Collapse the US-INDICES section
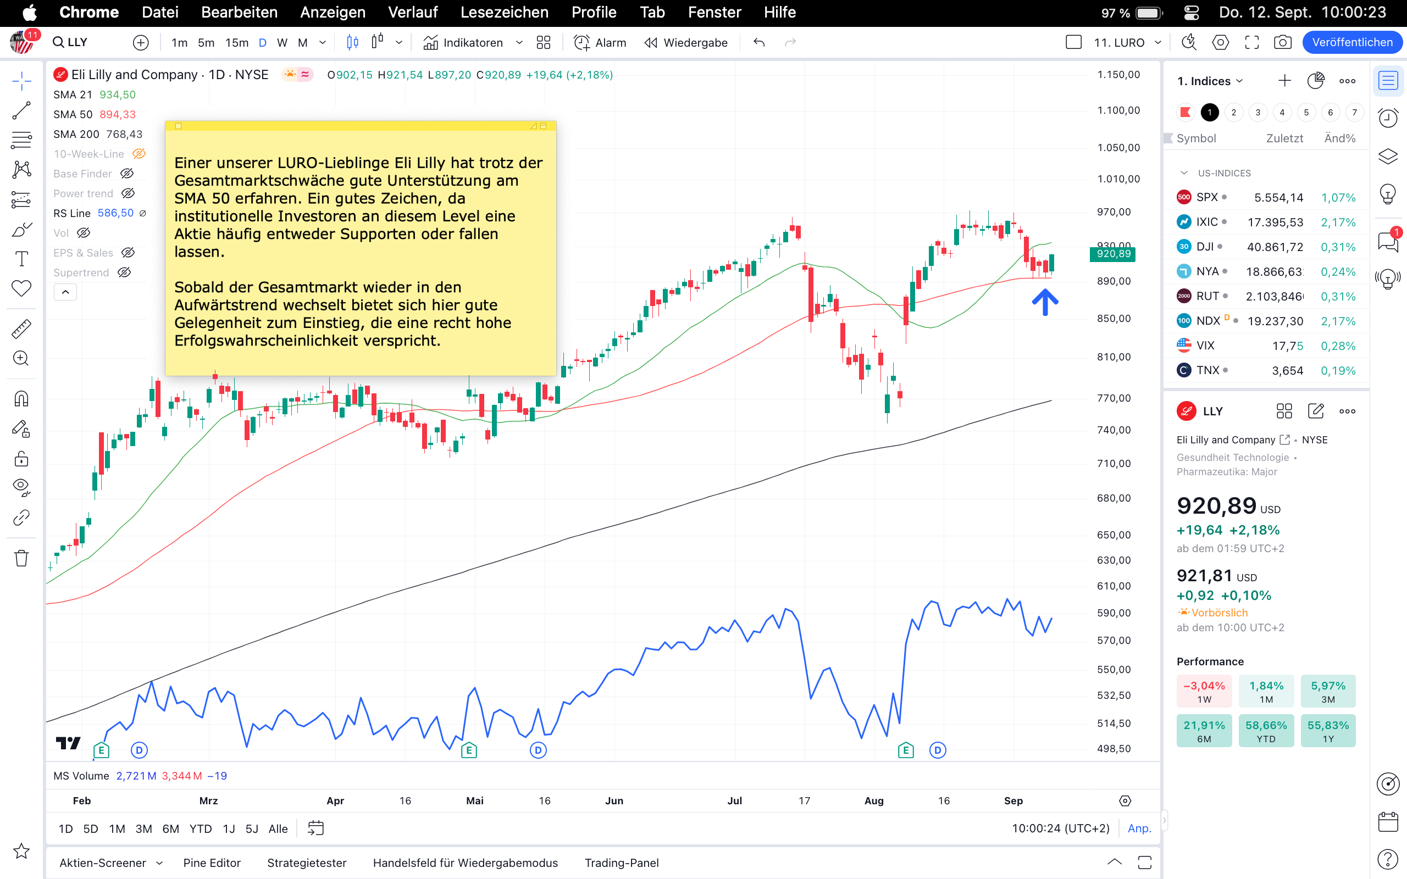 [x=1184, y=173]
